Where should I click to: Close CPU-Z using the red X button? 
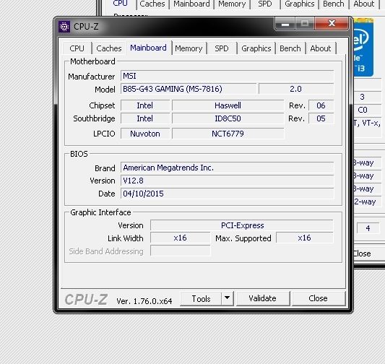tap(332, 24)
